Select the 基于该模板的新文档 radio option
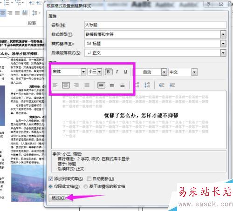The width and height of the screenshot is (233, 211). pos(86,186)
